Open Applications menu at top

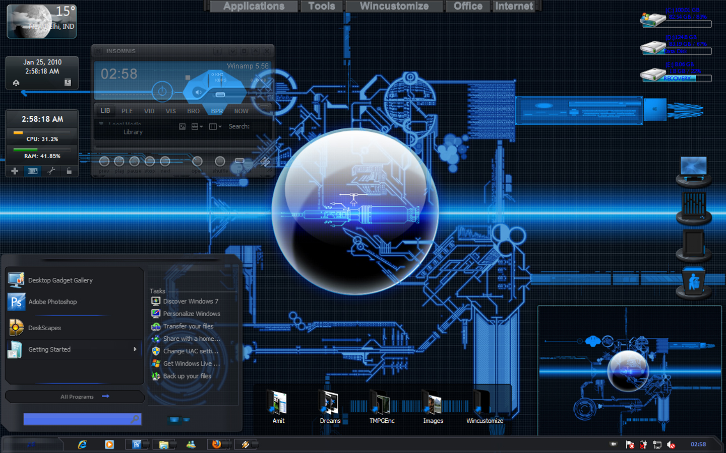254,6
